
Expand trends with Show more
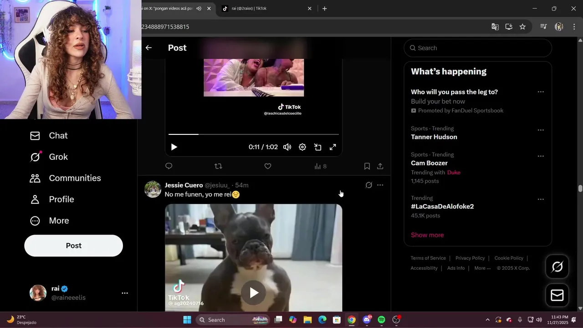tap(427, 235)
